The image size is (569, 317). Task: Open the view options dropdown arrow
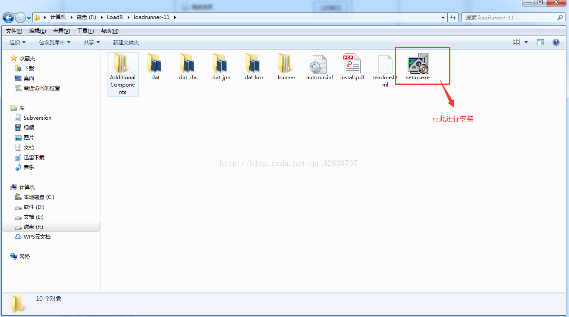(x=526, y=42)
